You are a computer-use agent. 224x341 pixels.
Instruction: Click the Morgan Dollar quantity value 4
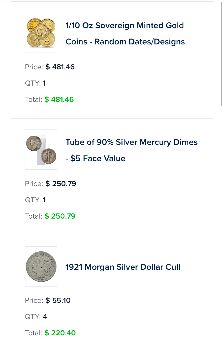pyautogui.click(x=45, y=317)
